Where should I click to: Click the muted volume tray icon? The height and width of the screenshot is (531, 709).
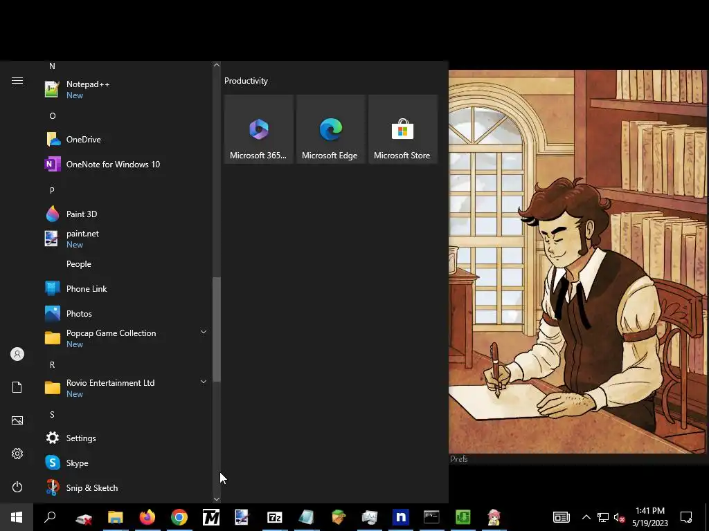click(620, 517)
